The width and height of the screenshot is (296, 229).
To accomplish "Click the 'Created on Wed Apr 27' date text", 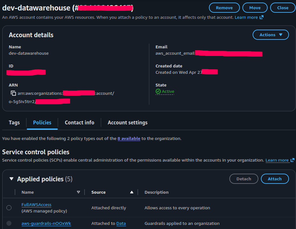I will point(179,72).
